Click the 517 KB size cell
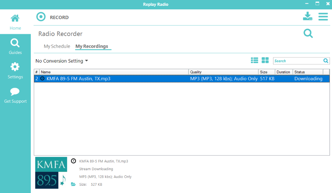 click(267, 79)
